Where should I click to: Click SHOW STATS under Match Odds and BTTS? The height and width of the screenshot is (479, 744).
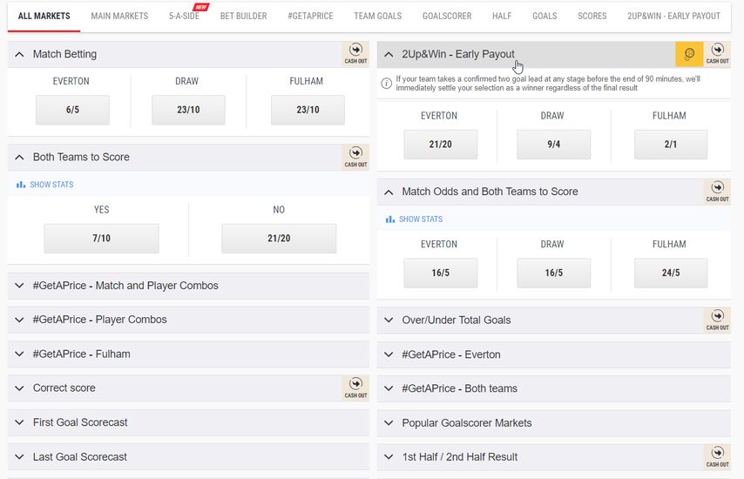point(421,219)
